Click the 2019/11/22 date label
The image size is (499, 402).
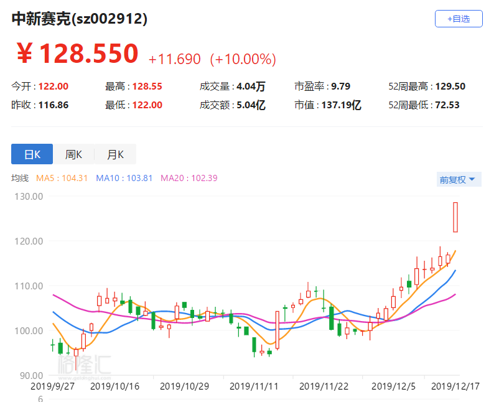pos(324,386)
